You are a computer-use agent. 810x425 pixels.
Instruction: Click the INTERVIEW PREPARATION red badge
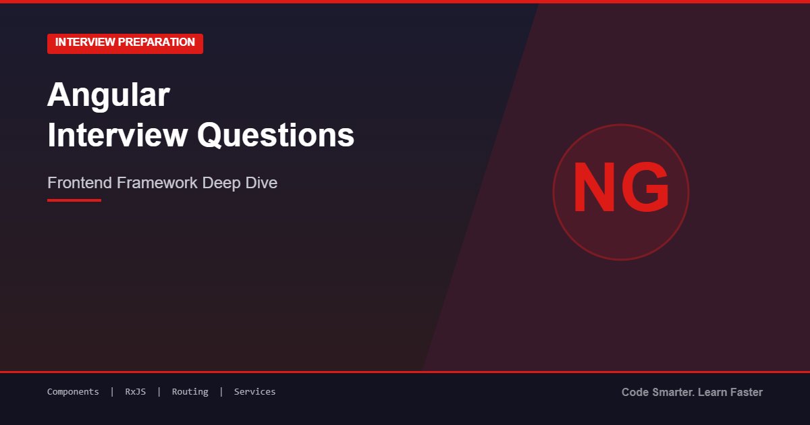pyautogui.click(x=125, y=43)
